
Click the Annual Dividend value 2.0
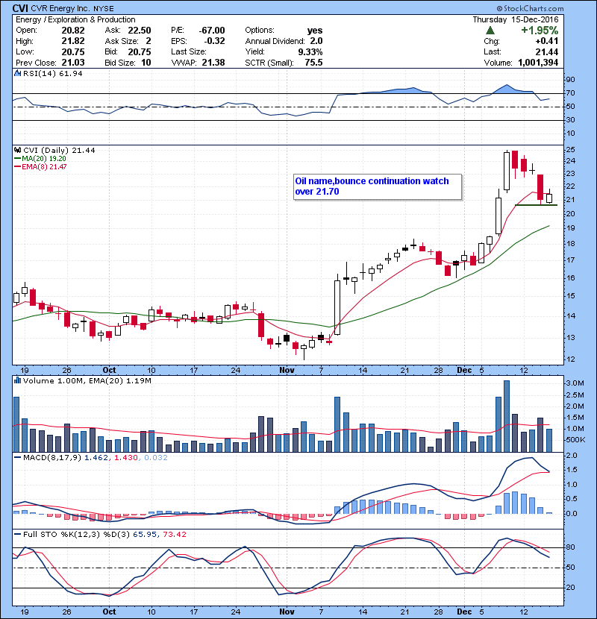(316, 41)
